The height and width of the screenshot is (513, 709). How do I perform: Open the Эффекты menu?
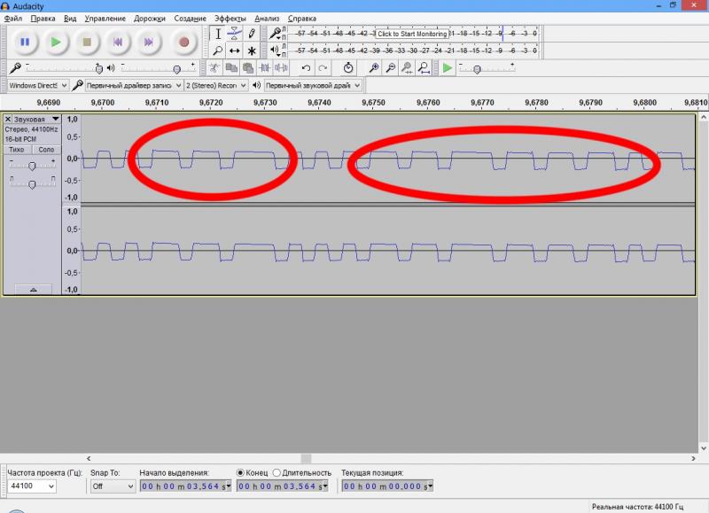tap(230, 18)
